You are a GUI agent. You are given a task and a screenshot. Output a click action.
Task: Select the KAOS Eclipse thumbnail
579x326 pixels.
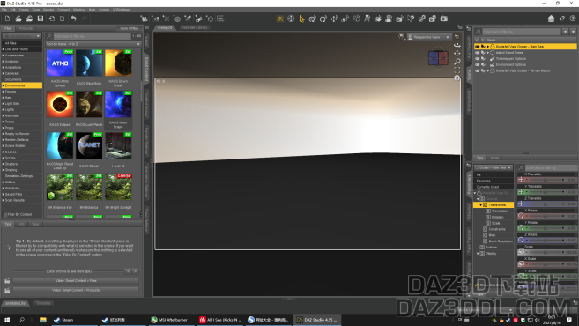[x=60, y=105]
